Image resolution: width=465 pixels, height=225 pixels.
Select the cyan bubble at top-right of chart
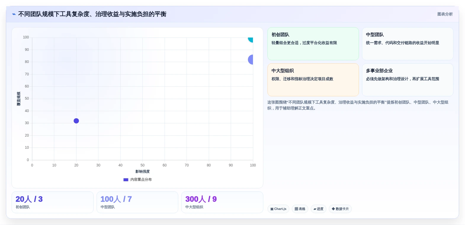[251, 39]
